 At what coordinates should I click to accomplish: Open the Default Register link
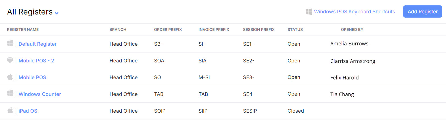[37, 44]
